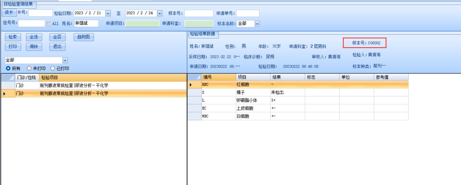Image resolution: width=461 pixels, height=185 pixels.
Task: Click the 结果 column header
Action: pos(288,77)
